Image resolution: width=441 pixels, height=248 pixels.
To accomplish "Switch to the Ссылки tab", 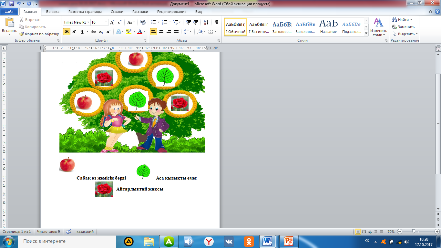I will tap(117, 12).
